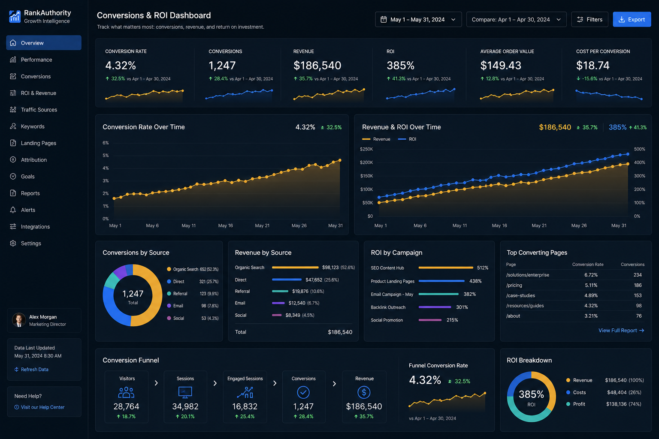Open the /solutions/enterprise page row

tap(575, 275)
